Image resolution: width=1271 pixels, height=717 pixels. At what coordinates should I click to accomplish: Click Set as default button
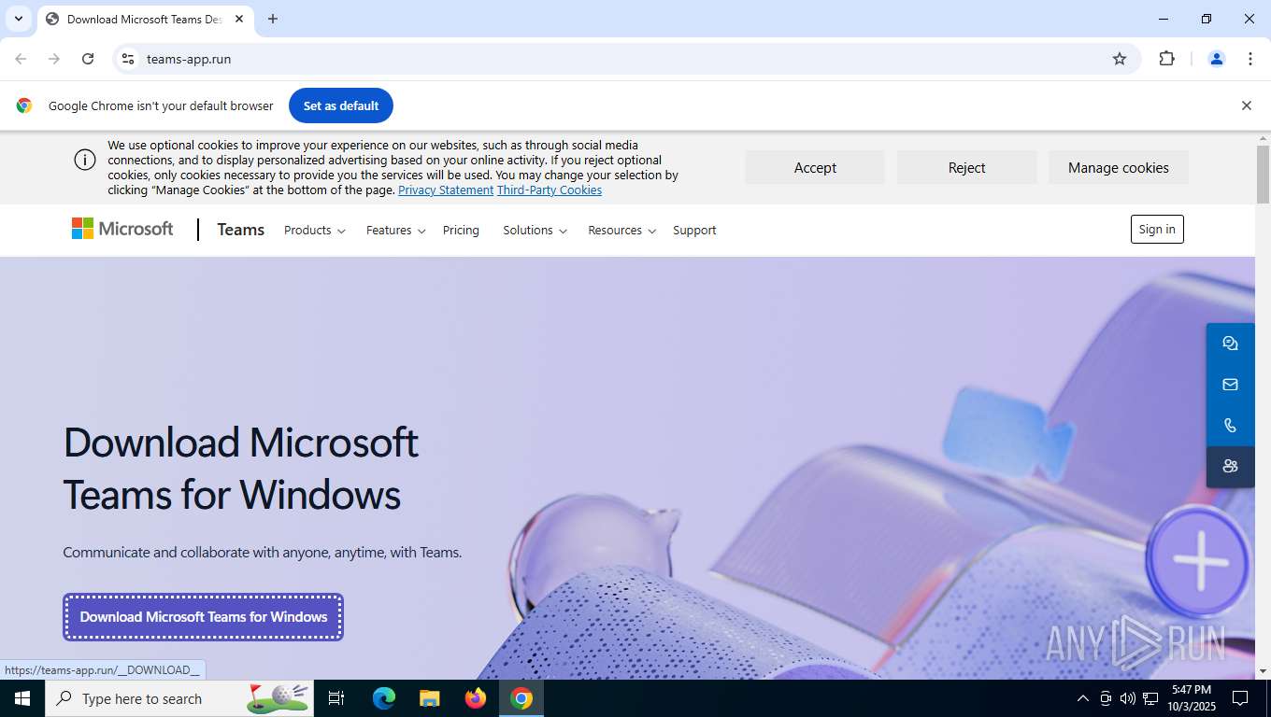click(341, 105)
